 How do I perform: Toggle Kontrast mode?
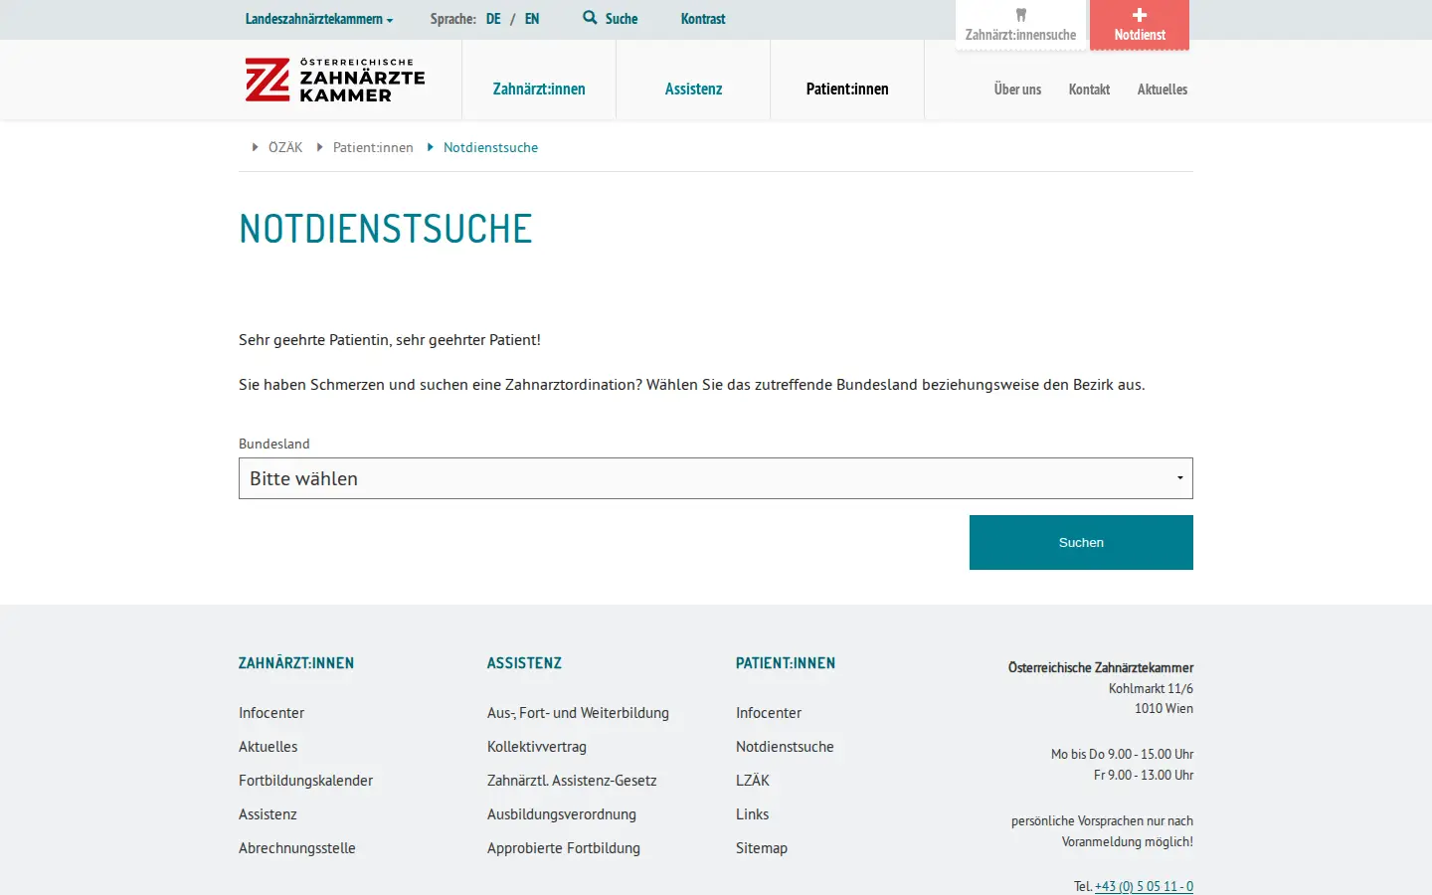coord(703,19)
